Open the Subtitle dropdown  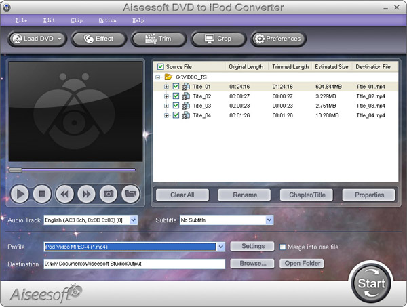[x=269, y=220]
